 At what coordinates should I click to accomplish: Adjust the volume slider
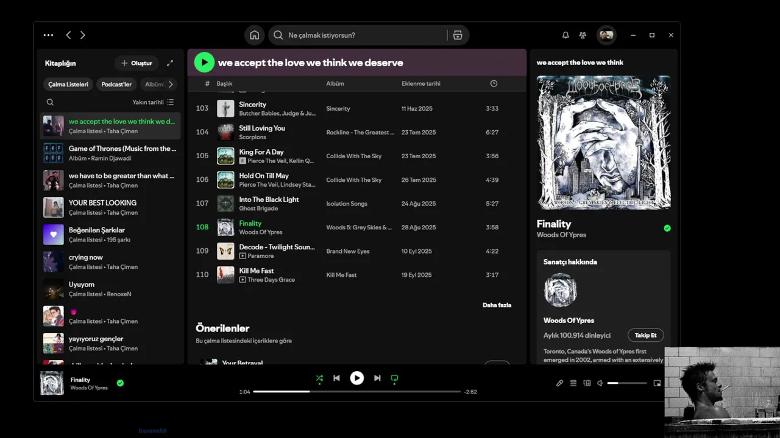[x=627, y=383]
